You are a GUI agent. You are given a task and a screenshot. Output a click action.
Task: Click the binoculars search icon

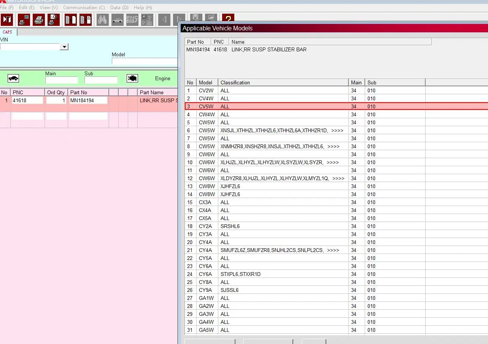click(102, 19)
